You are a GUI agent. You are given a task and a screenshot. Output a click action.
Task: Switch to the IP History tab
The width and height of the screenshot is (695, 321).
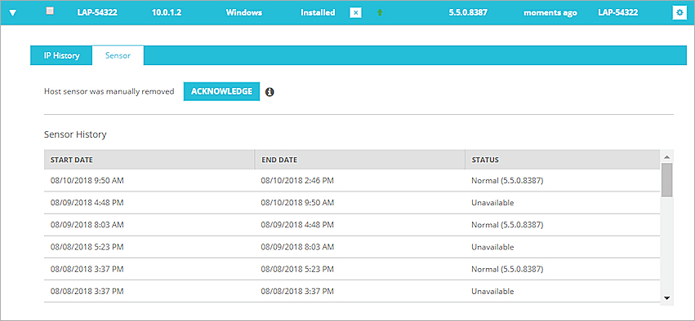(61, 55)
